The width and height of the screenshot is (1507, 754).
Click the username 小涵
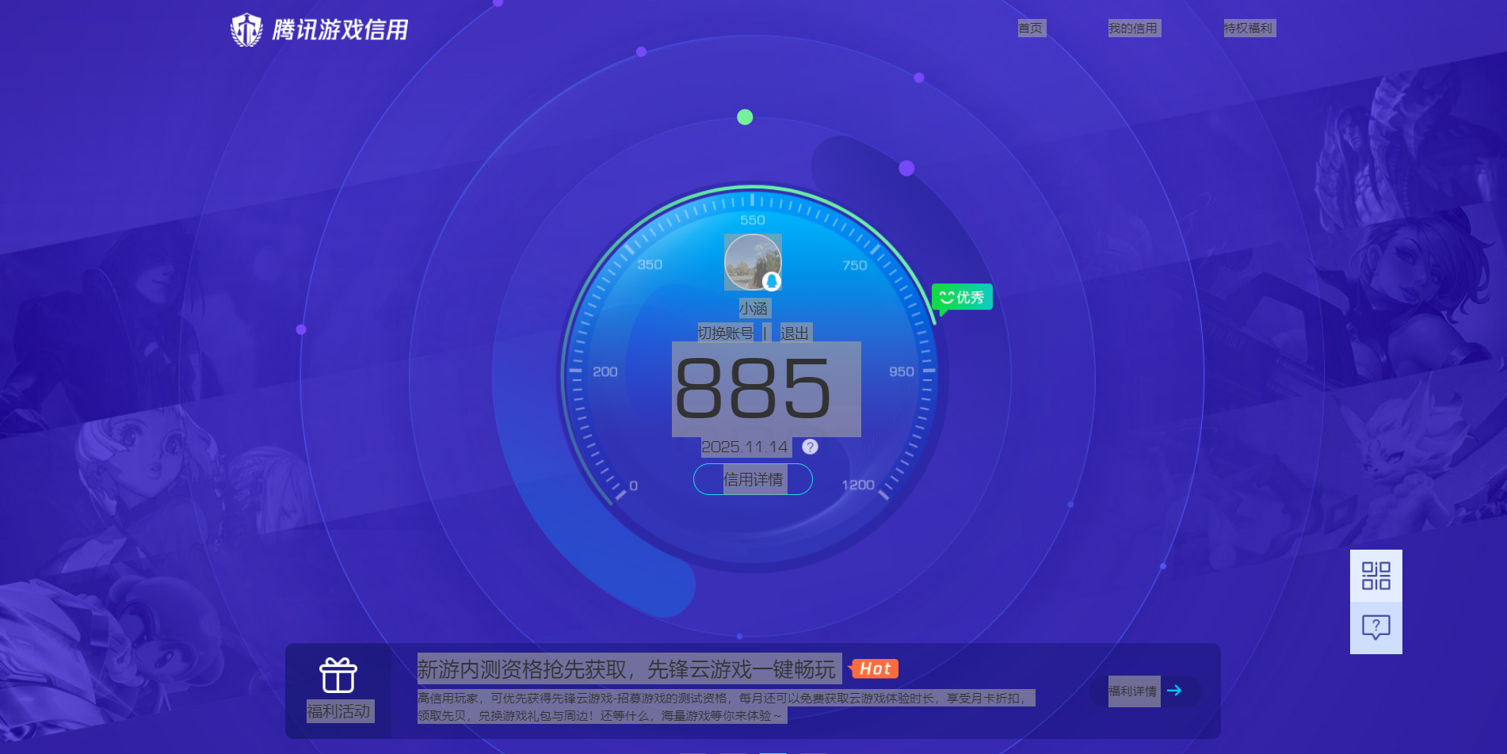[x=753, y=308]
